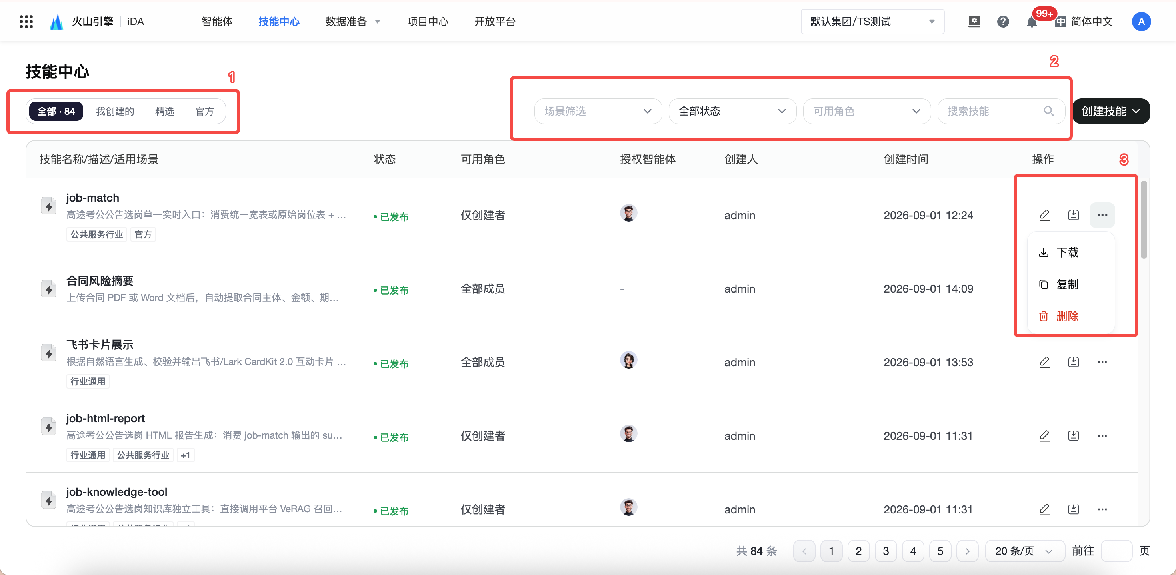Open the apps grid launcher icon
The height and width of the screenshot is (575, 1176).
click(x=26, y=22)
